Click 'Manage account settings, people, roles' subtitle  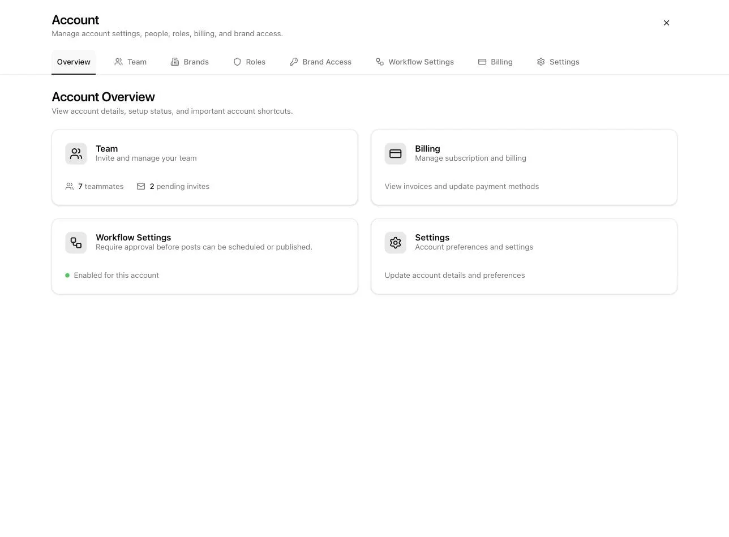pyautogui.click(x=167, y=34)
